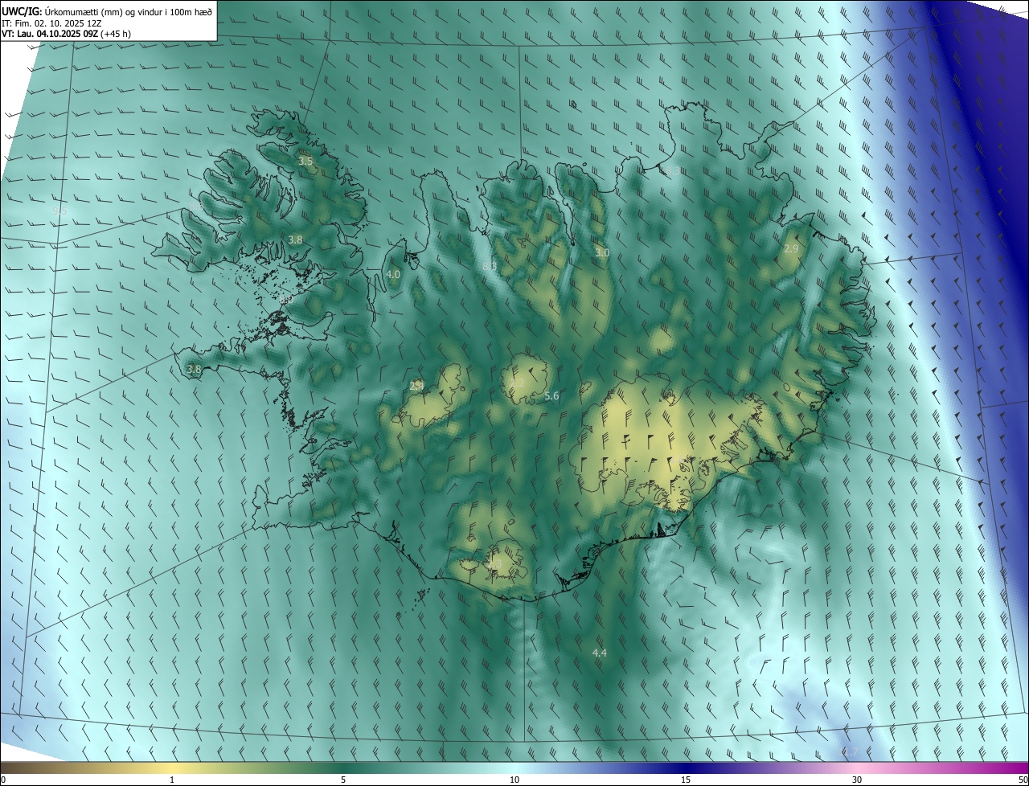
Task: Click the colorbar tick label 1
Action: 172,780
